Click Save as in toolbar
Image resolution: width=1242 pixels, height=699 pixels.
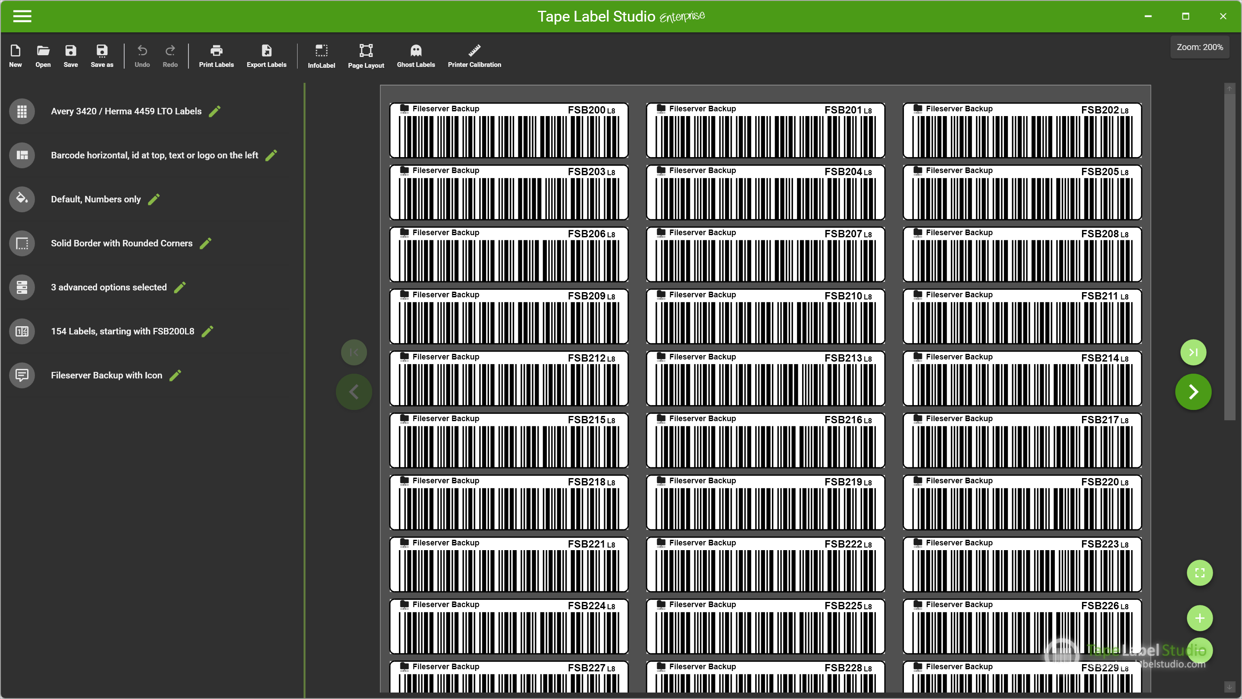(x=102, y=56)
